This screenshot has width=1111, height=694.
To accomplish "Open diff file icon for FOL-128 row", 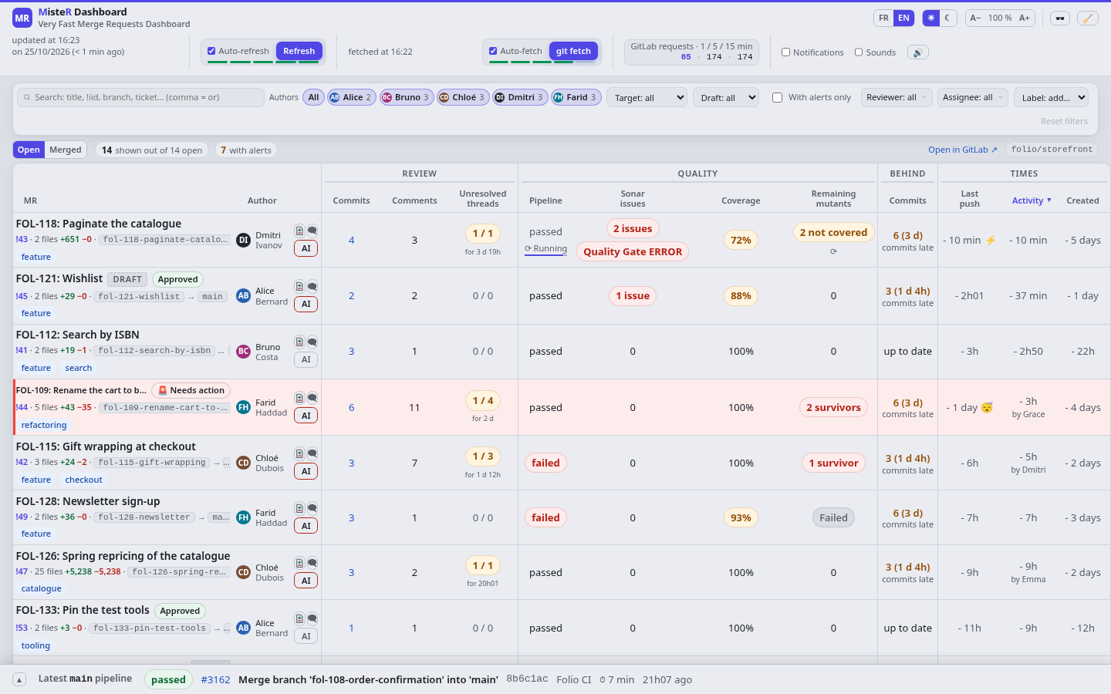I will pos(299,508).
